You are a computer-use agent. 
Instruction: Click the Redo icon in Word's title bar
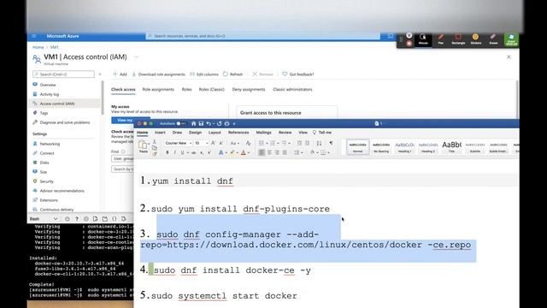(219, 123)
